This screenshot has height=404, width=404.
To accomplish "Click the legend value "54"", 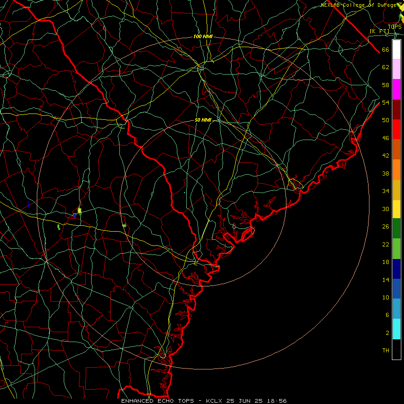I will point(386,102).
